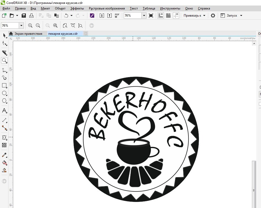Save the document
The image size is (261, 208).
[24, 16]
